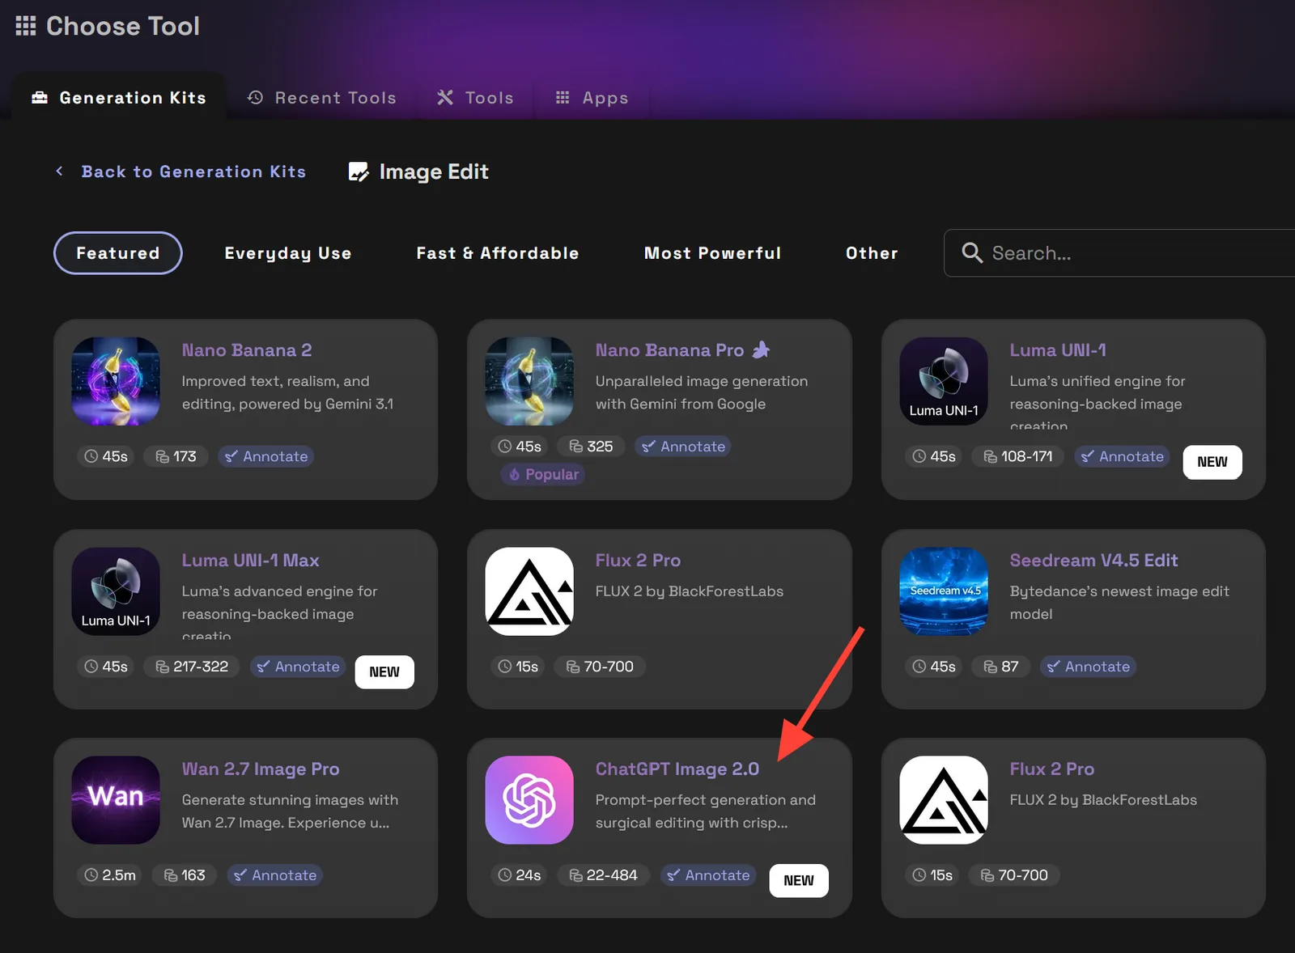
Task: Click the clock icon beside 24s on ChatGPT card
Action: tap(505, 875)
